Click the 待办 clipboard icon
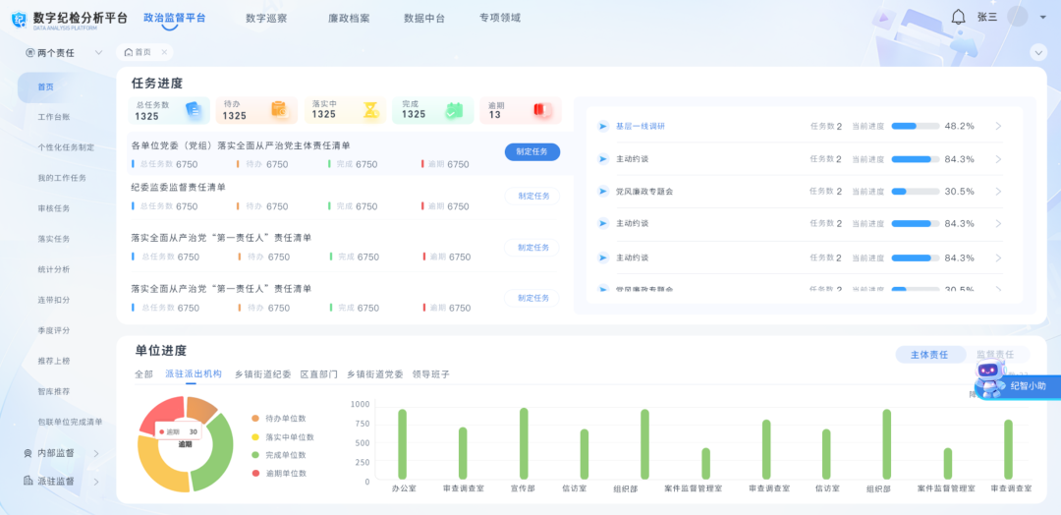 click(279, 110)
